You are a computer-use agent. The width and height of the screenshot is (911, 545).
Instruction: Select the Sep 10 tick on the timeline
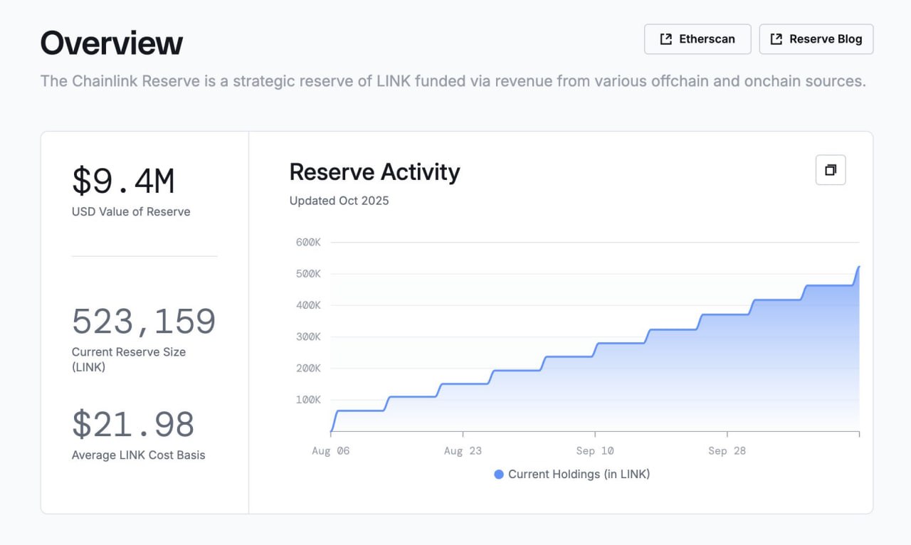pyautogui.click(x=595, y=451)
